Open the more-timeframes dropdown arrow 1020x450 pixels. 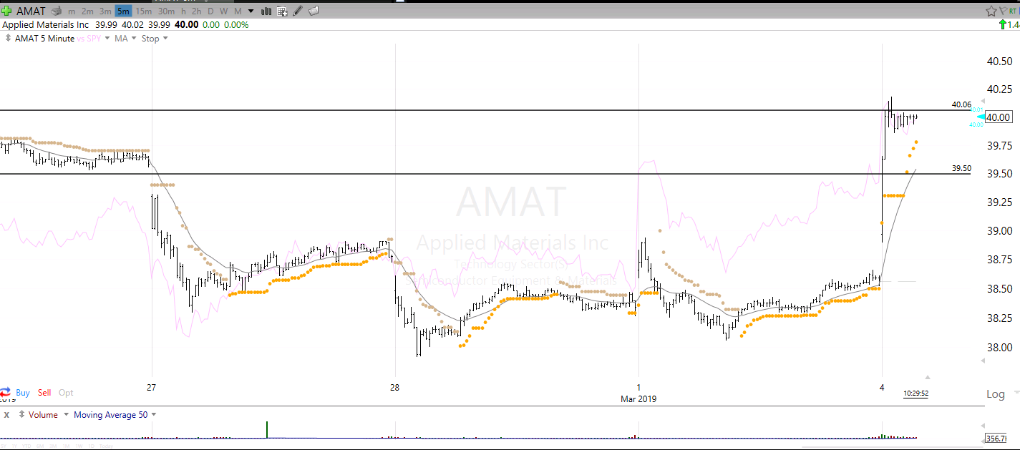pyautogui.click(x=251, y=11)
